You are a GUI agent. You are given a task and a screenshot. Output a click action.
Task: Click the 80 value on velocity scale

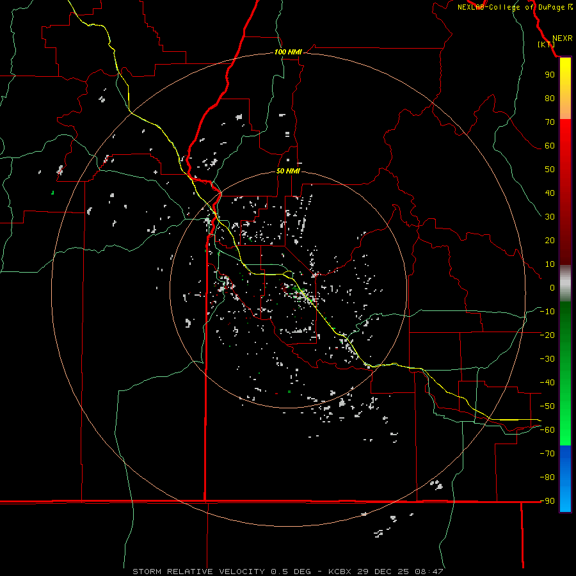550,99
